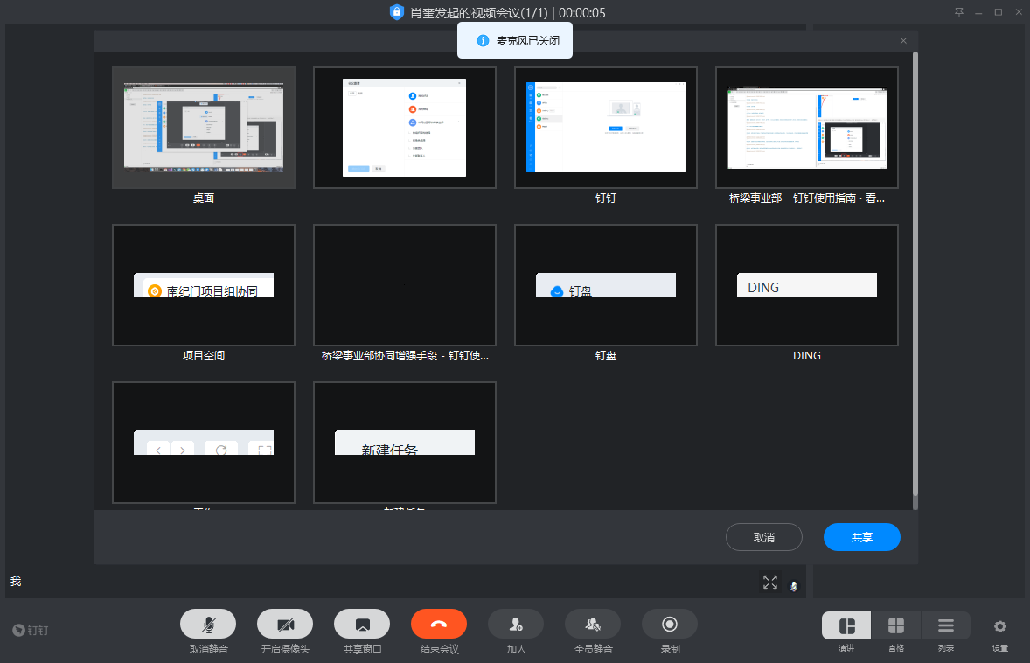End the meeting with red 结束会议 button
This screenshot has height=663, width=1030.
439,625
